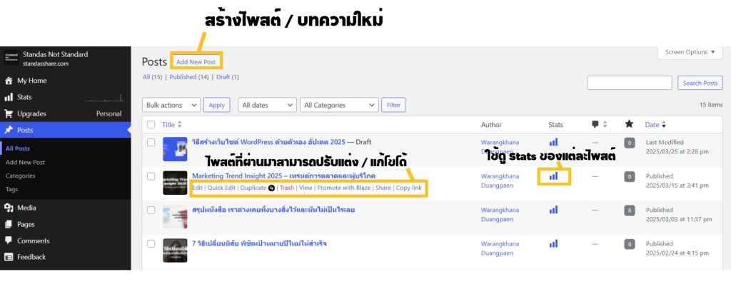Click the Add New Post button
Screen dimensions: 731x299
click(196, 62)
